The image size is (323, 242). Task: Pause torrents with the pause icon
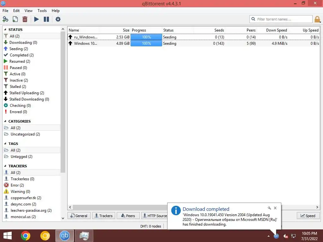click(x=46, y=19)
